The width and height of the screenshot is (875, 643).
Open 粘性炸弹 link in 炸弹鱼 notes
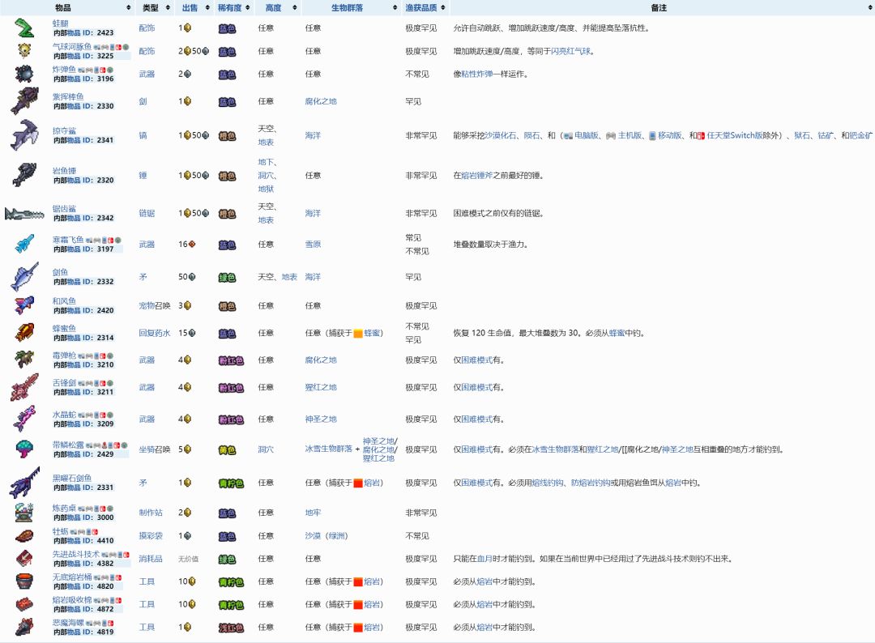477,74
